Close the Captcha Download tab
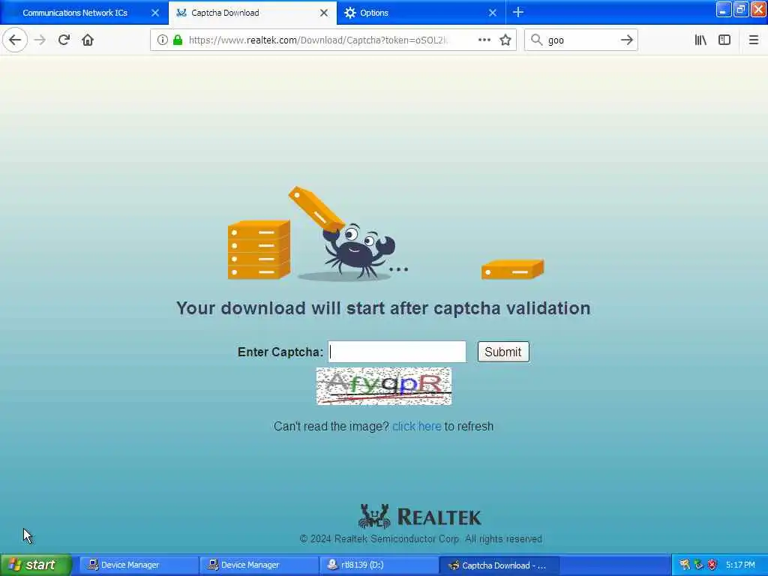Image resolution: width=768 pixels, height=576 pixels. (x=324, y=13)
